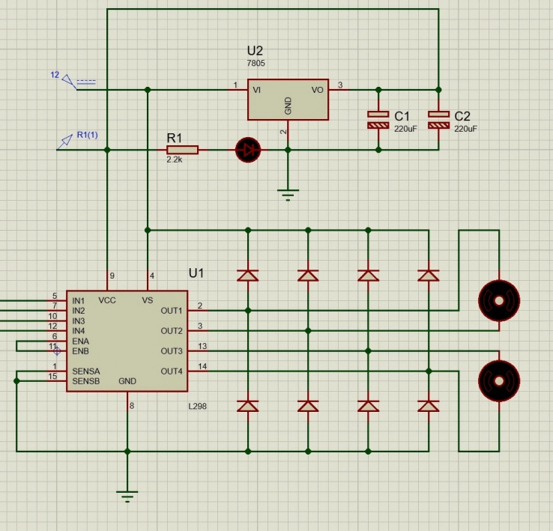
Task: Click the 2.2k resistor value label
Action: click(174, 160)
